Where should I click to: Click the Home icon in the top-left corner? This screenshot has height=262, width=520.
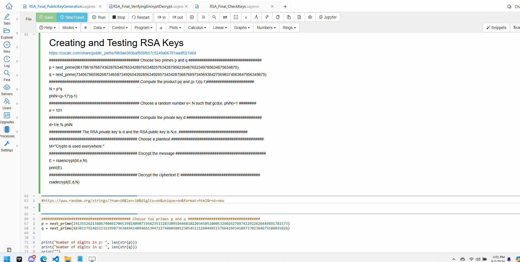click(9, 6)
